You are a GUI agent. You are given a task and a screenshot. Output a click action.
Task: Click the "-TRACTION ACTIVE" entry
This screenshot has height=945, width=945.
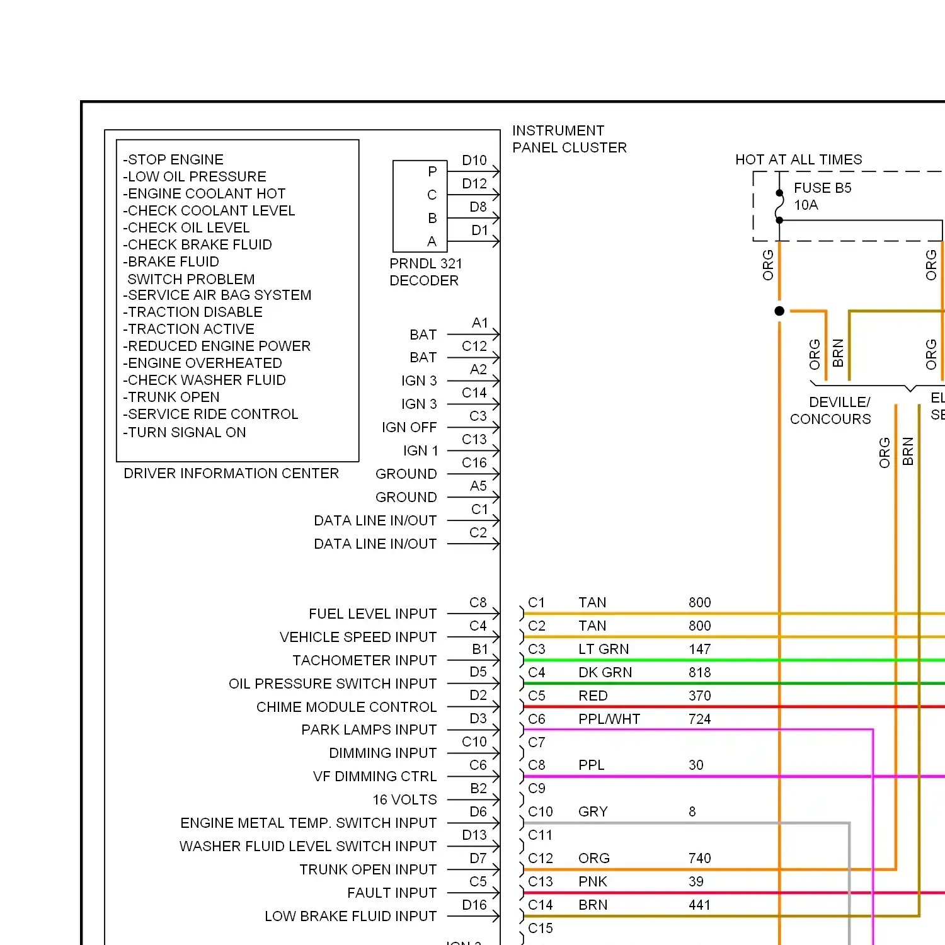[189, 329]
